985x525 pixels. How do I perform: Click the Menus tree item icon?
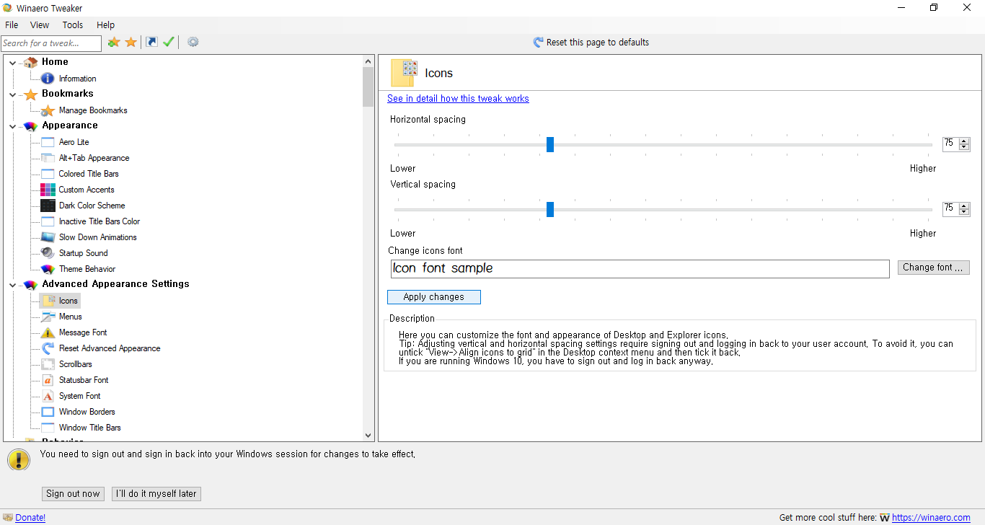tap(48, 317)
